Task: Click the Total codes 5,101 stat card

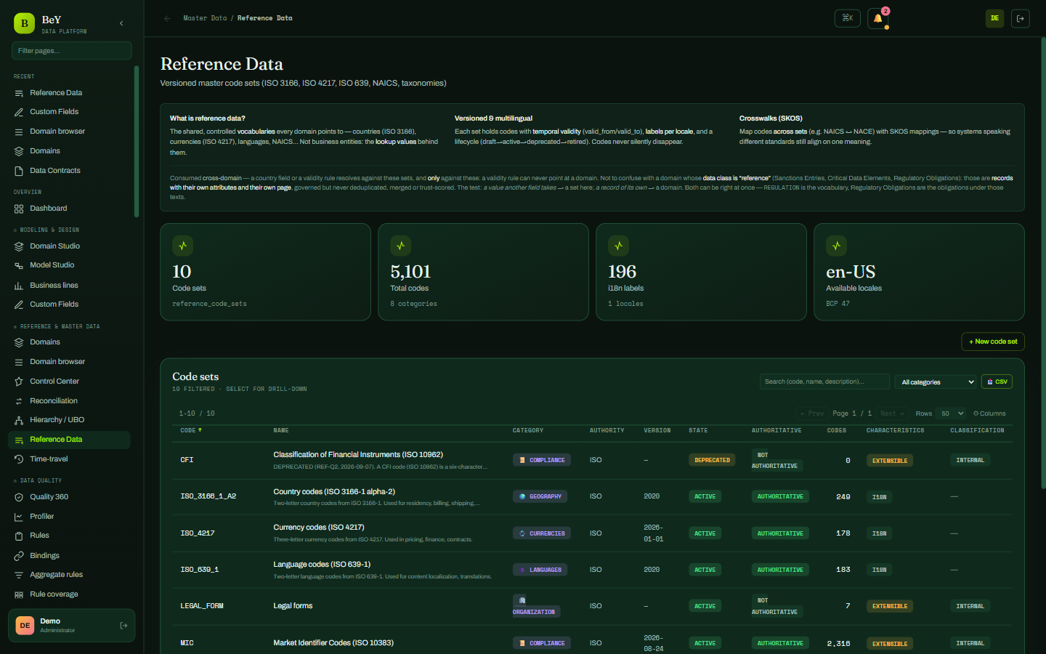Action: 483,272
